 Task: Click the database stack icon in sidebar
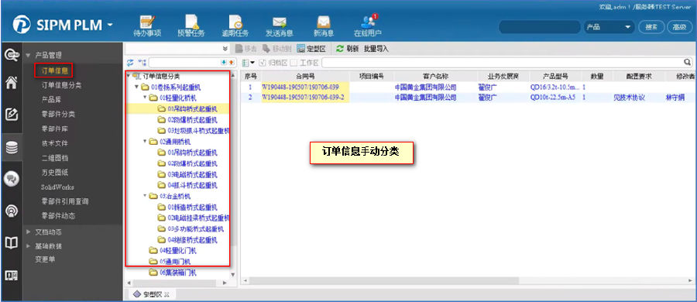pos(12,147)
